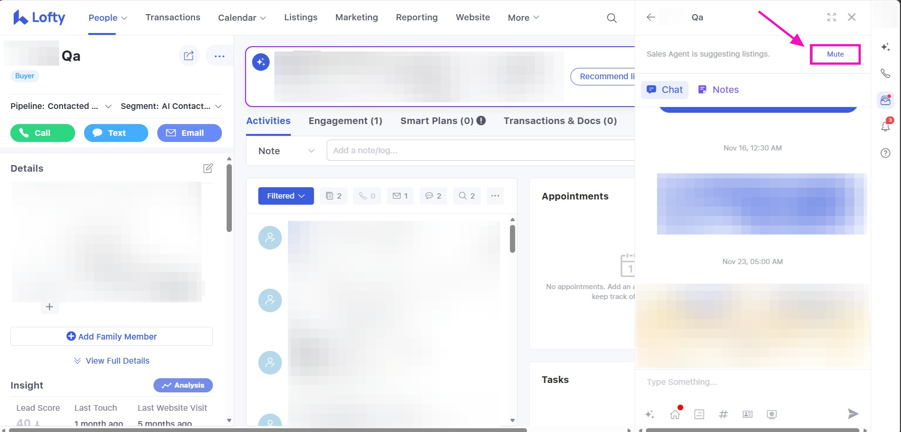Viewport: 901px width, 432px height.
Task: Click the share icon next to Qa name
Action: click(x=189, y=56)
